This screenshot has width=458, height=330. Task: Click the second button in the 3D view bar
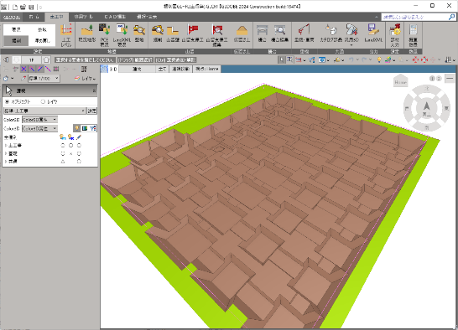[162, 70]
